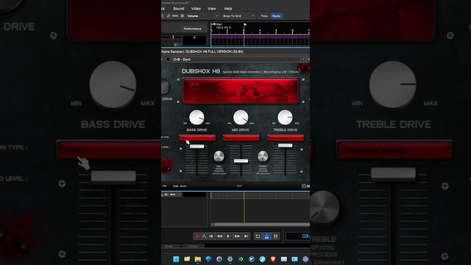This screenshot has height=265, width=471.
Task: Arm the track with arm button
Action: click(173, 194)
